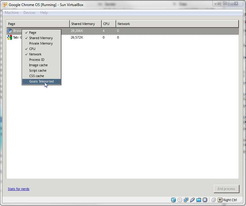
Task: Enable the CSS cache column
Action: coord(42,76)
